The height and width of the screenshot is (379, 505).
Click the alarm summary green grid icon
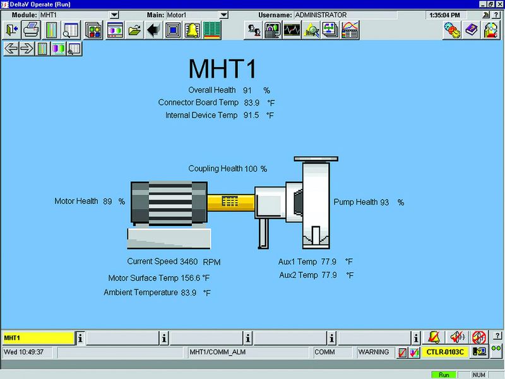(x=212, y=30)
